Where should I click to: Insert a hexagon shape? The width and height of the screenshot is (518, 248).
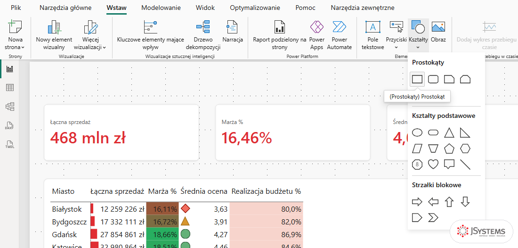[x=465, y=149]
